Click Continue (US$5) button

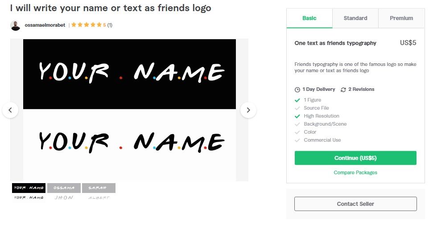(355, 158)
